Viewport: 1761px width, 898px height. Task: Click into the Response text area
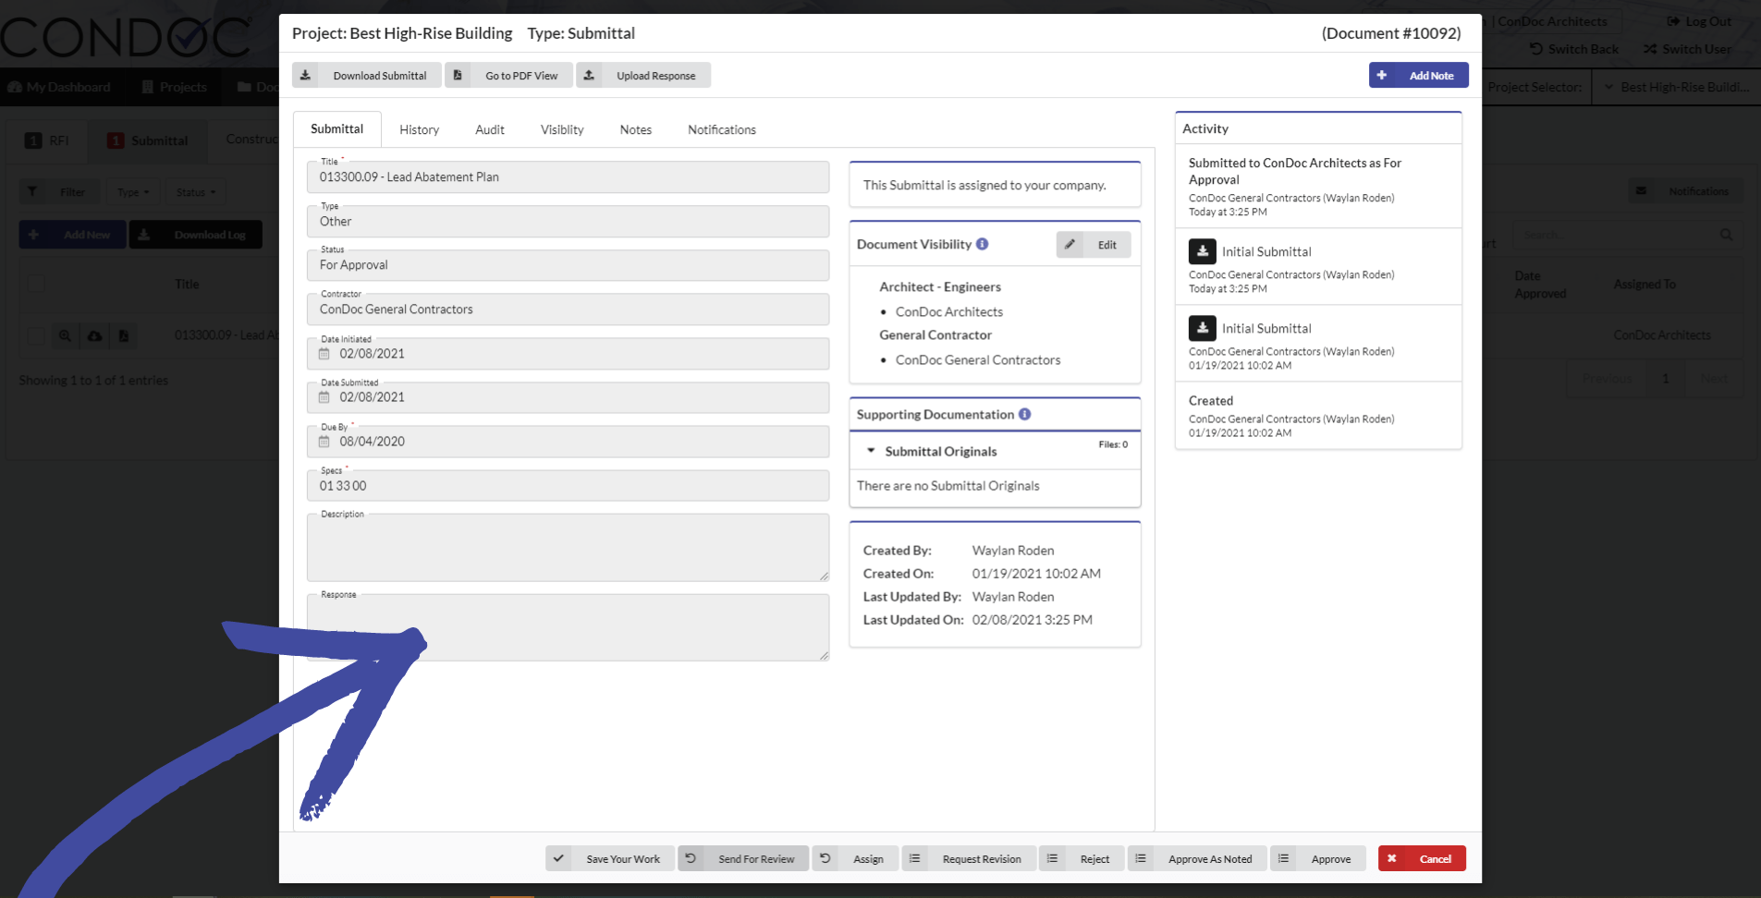[x=568, y=628]
